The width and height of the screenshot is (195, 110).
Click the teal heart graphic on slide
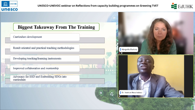(x=109, y=54)
